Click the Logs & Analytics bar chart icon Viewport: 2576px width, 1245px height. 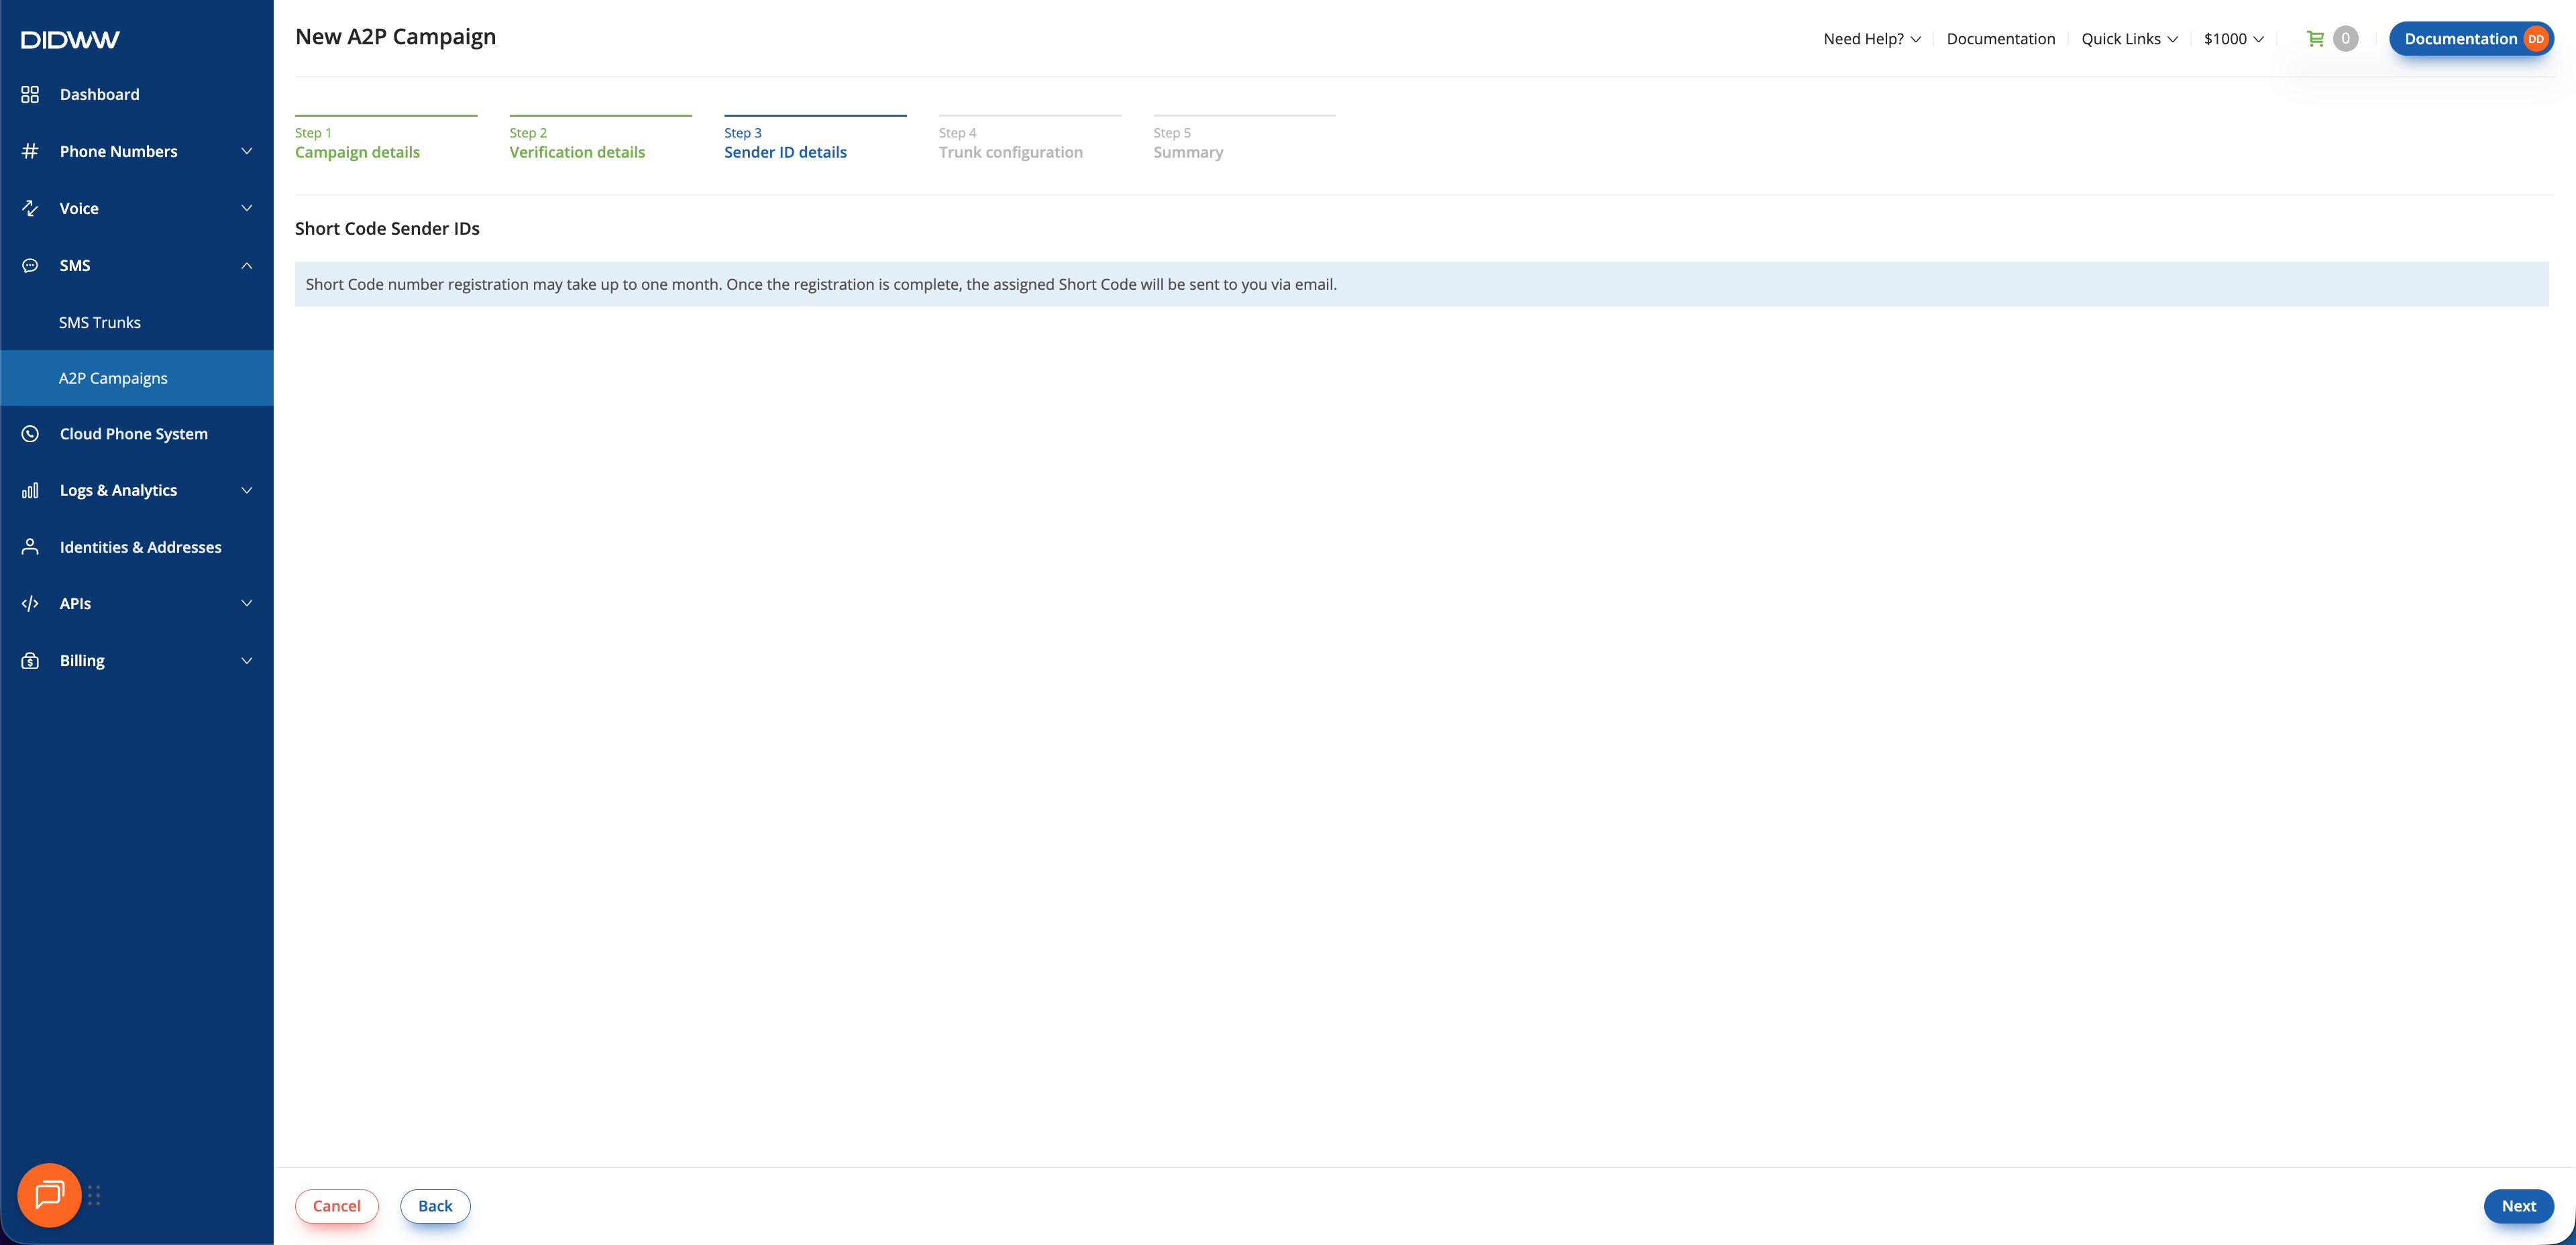tap(30, 490)
